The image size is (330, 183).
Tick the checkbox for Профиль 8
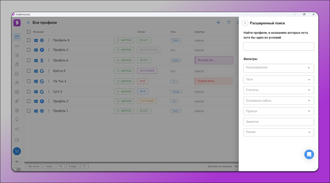(29, 40)
